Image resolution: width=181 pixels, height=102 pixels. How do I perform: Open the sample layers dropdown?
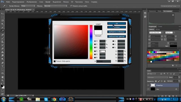pos(55,6)
